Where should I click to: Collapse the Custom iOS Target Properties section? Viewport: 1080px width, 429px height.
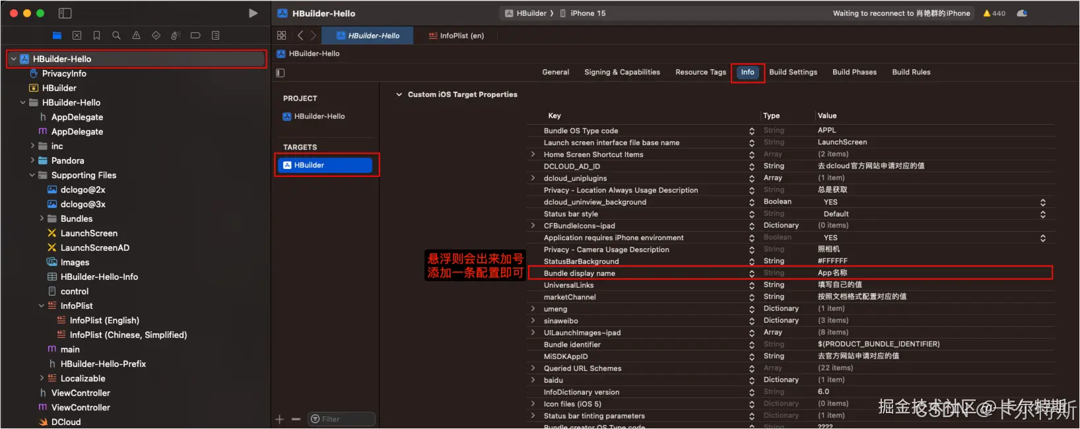click(399, 94)
